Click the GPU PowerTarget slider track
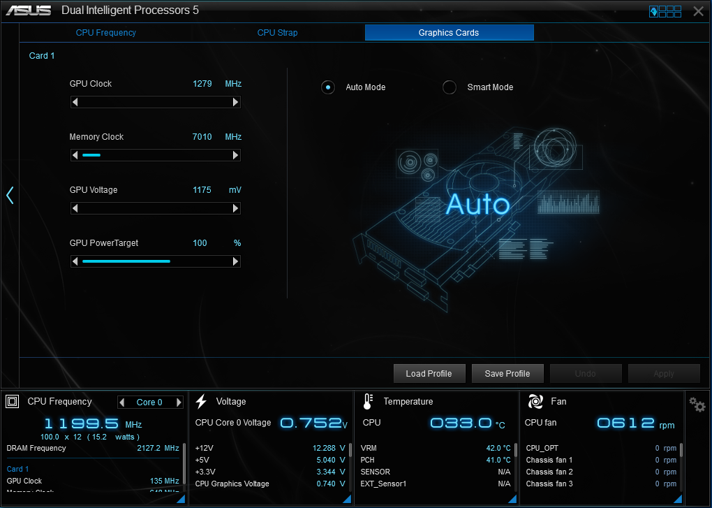712x508 pixels. coord(155,261)
